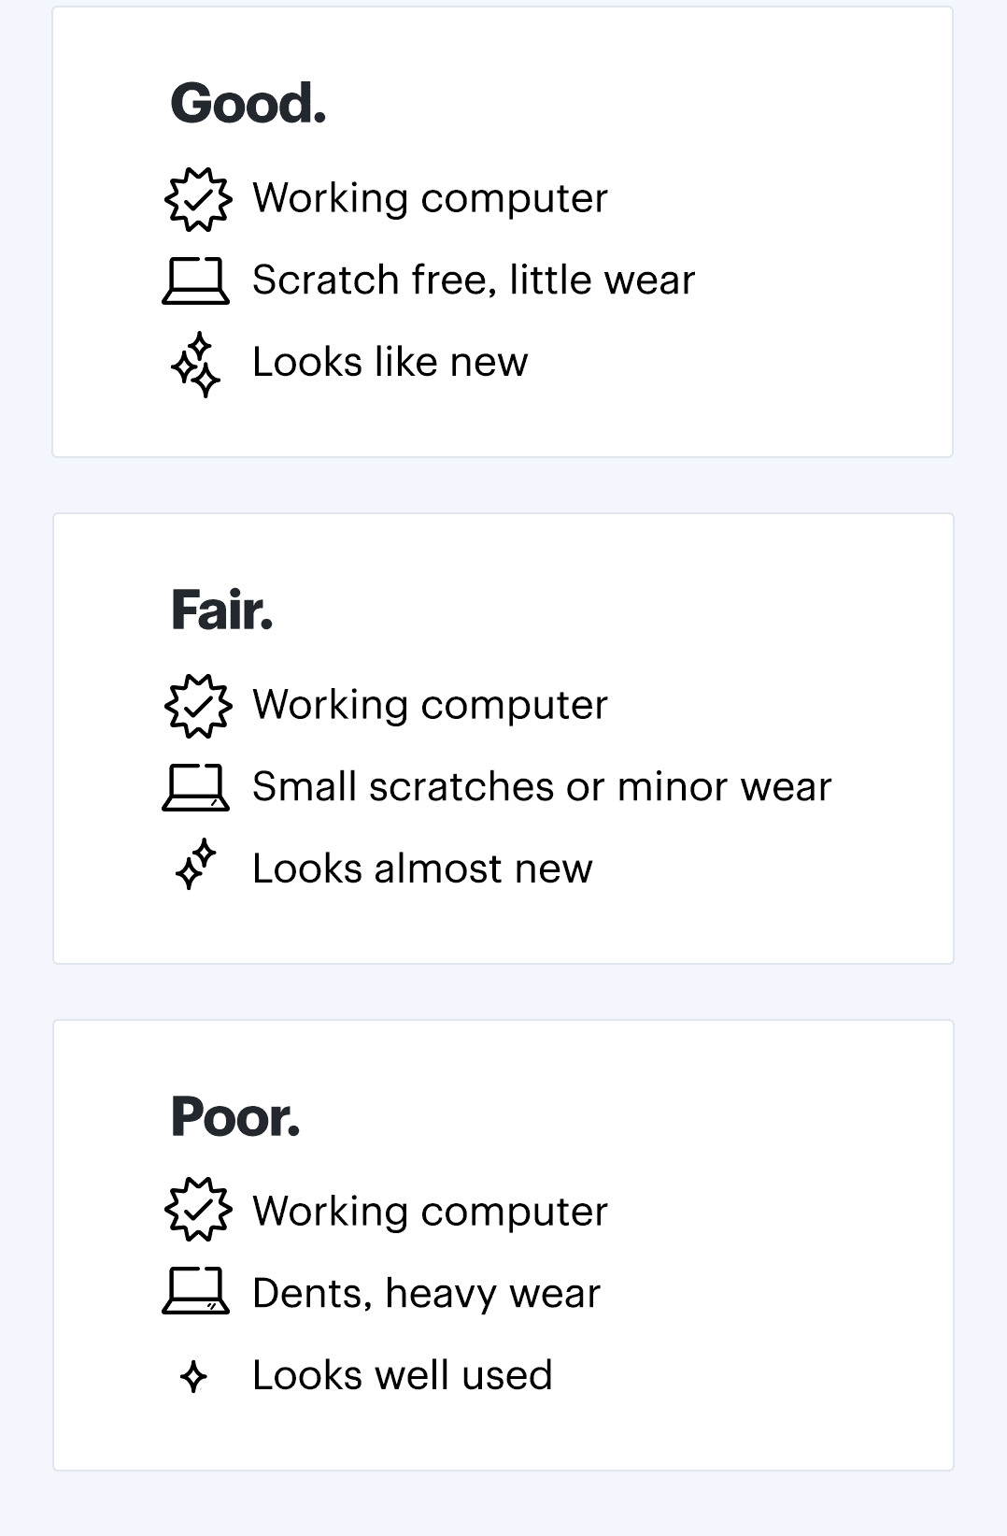Click 'Working computer' in the Poor card

(x=430, y=1212)
